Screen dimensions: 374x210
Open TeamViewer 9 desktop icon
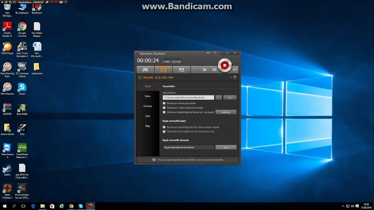pyautogui.click(x=7, y=150)
